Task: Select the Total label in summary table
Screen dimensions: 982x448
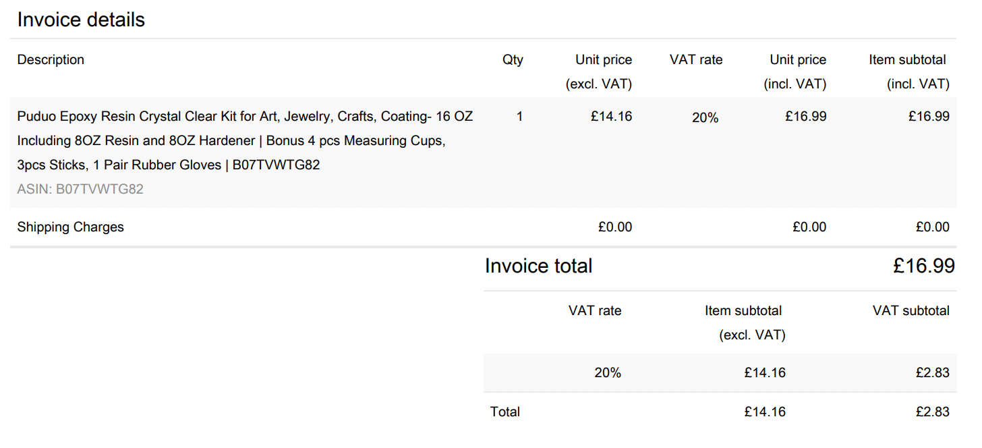Action: point(505,412)
